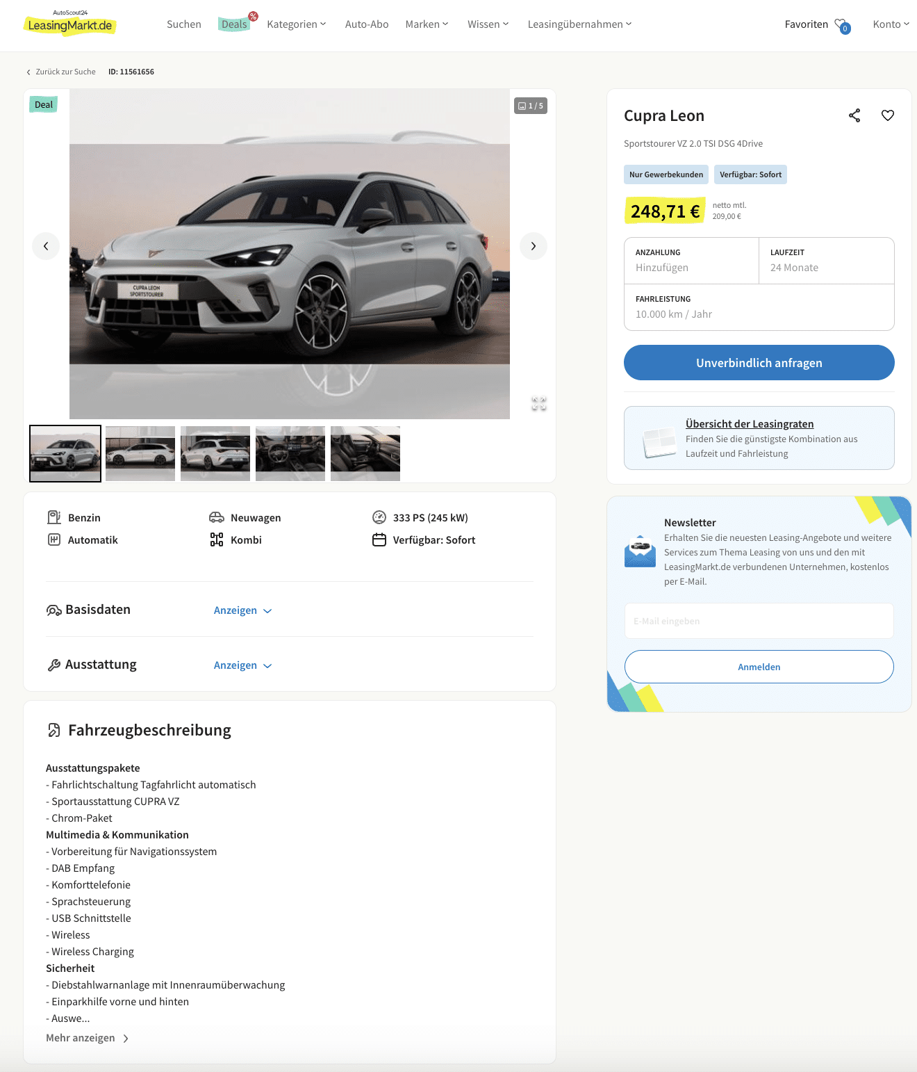This screenshot has height=1072, width=917.
Task: Add Cupra Leon to favorites
Action: click(888, 115)
